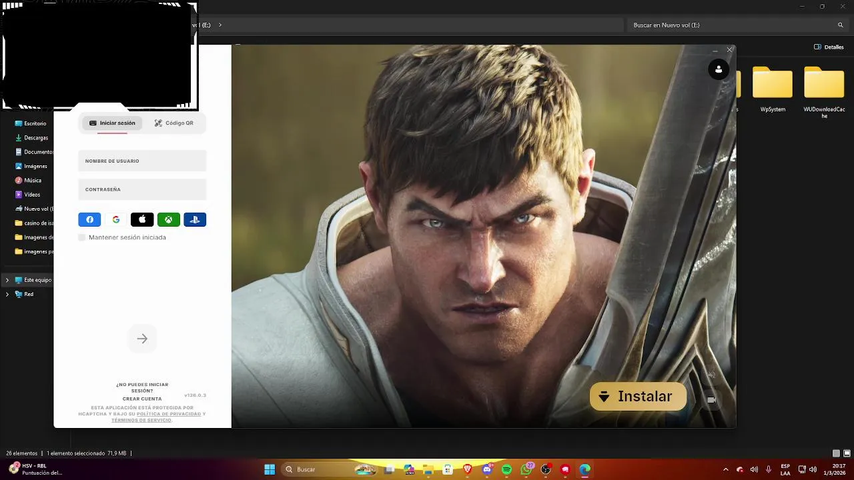854x480 pixels.
Task: Sign in with Facebook icon
Action: coord(89,219)
